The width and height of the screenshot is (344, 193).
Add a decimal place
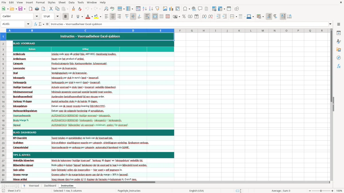coord(204,17)
